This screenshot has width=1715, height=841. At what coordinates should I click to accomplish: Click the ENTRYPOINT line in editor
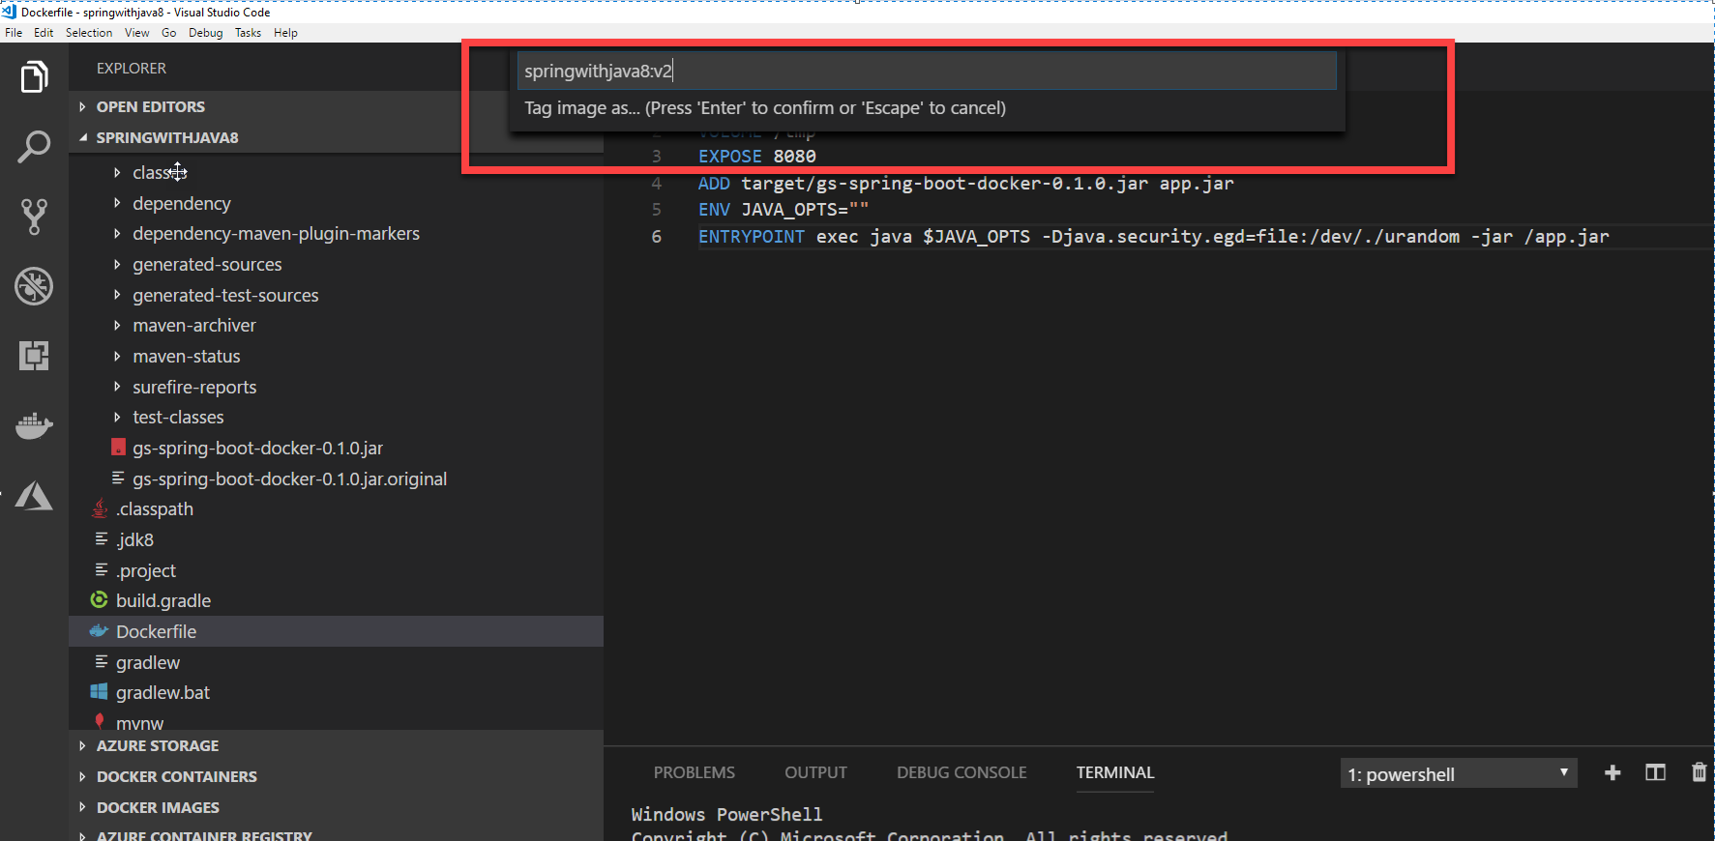tap(1154, 236)
